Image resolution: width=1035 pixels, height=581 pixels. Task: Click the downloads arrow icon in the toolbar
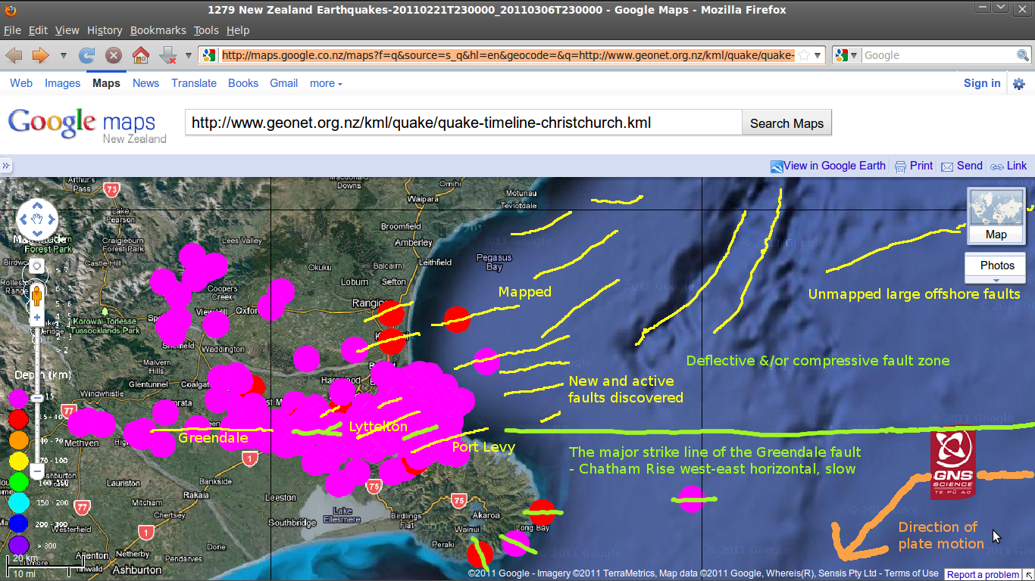click(167, 55)
